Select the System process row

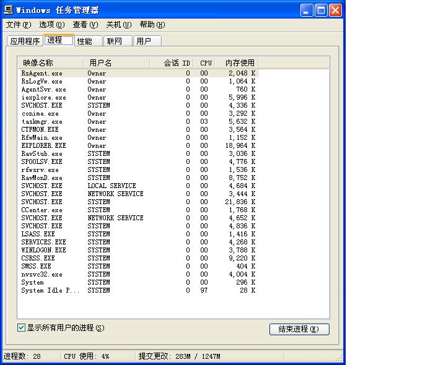tap(138, 282)
